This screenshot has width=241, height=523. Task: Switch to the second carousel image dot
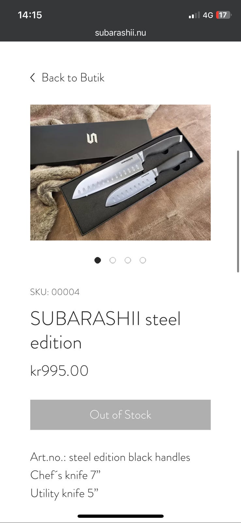click(113, 260)
